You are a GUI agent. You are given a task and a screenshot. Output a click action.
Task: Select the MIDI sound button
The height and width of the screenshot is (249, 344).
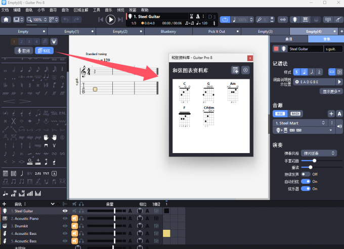(x=295, y=114)
